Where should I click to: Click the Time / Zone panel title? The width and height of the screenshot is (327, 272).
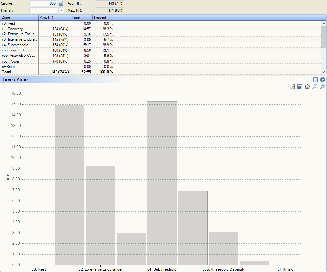point(14,80)
